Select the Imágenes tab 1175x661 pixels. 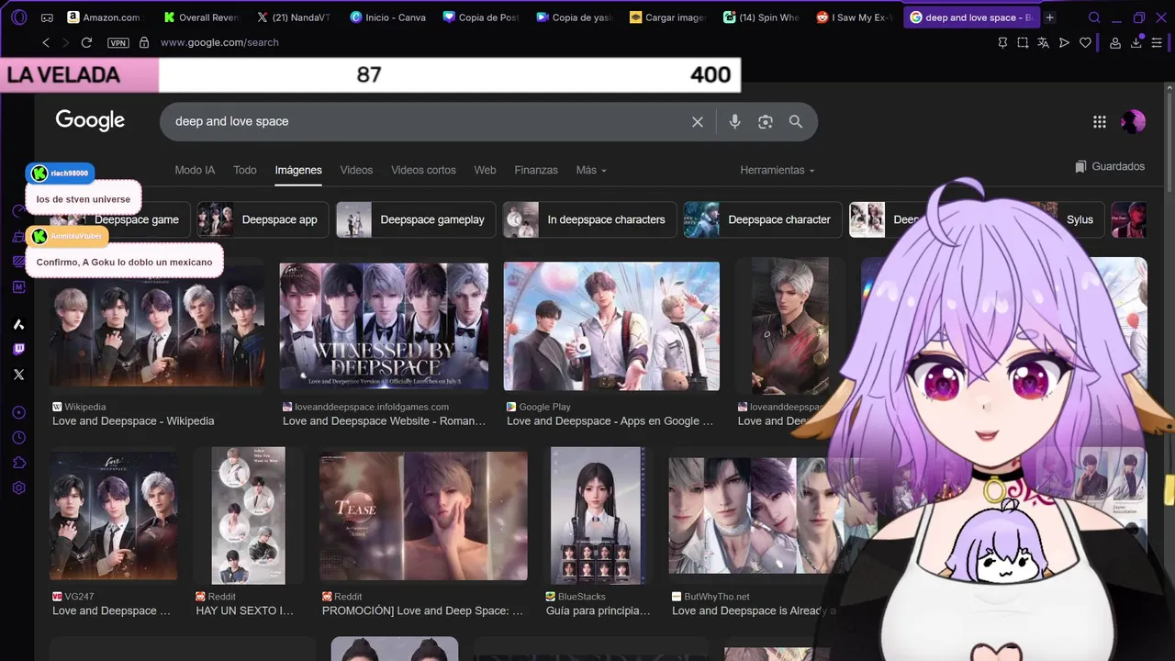pos(298,170)
